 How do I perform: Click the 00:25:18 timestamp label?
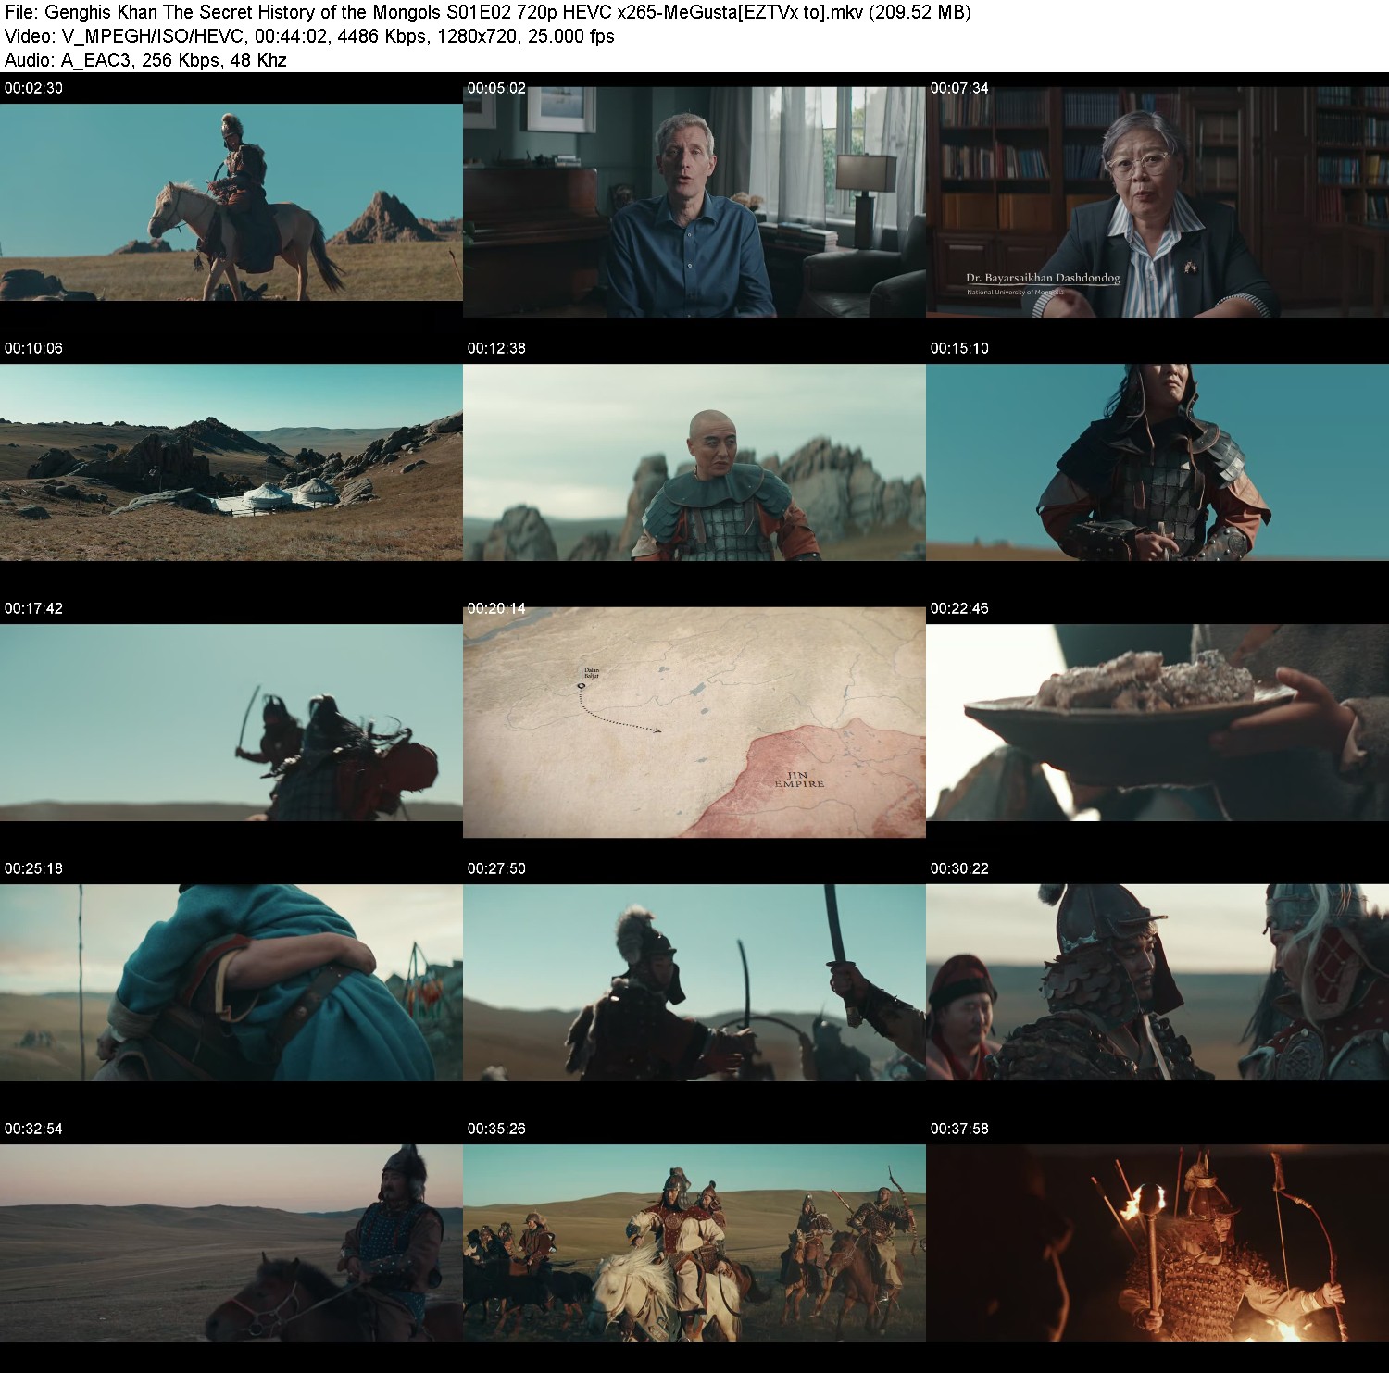pos(33,868)
